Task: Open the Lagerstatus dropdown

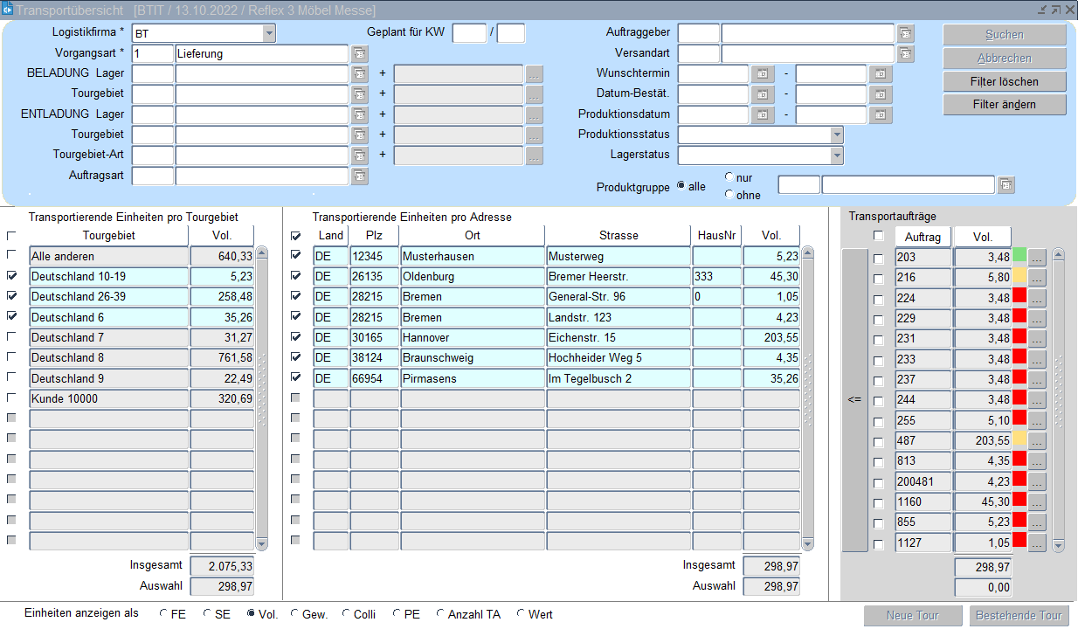Action: click(x=837, y=156)
